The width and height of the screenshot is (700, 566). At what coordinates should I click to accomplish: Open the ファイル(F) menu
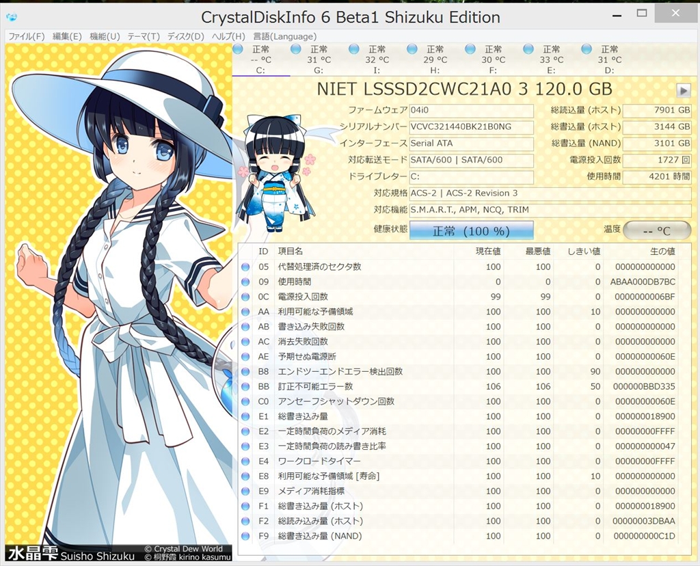tap(27, 37)
